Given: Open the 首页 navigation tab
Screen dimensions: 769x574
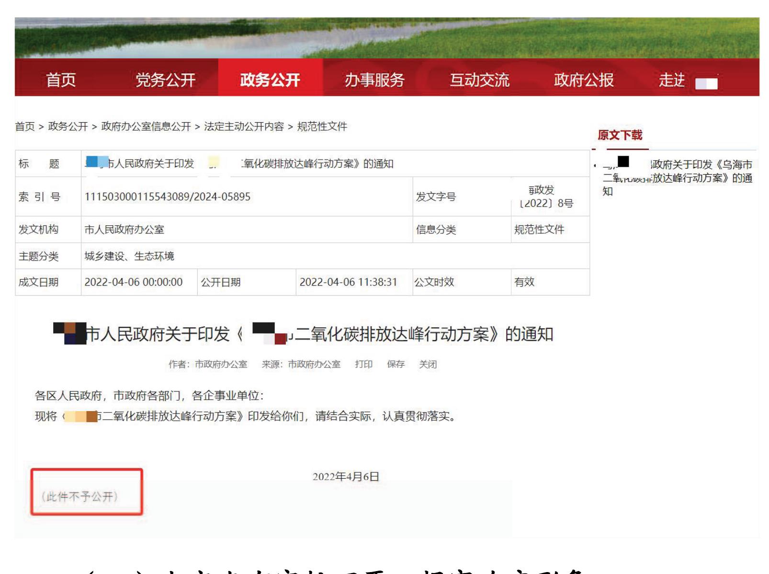Looking at the screenshot, I should 61,80.
